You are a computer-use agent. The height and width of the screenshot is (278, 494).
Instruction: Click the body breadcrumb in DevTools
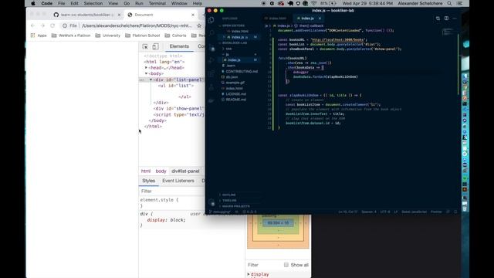coord(161,171)
